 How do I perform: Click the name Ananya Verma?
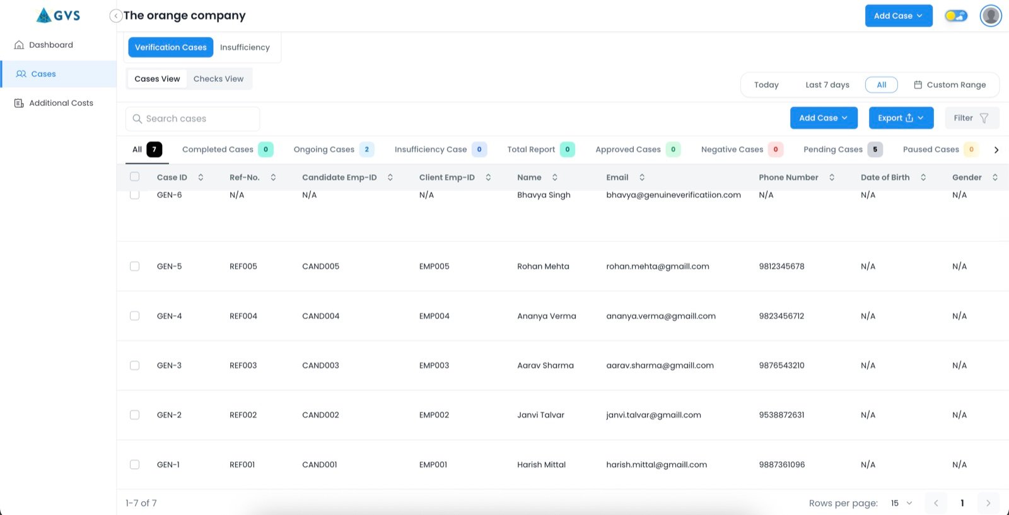547,316
